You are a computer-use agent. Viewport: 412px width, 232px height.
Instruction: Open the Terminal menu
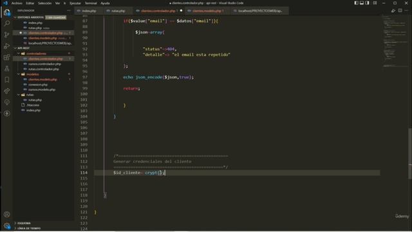91,3
